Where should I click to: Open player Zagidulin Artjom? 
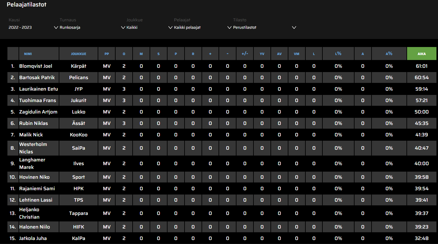[x=38, y=112]
